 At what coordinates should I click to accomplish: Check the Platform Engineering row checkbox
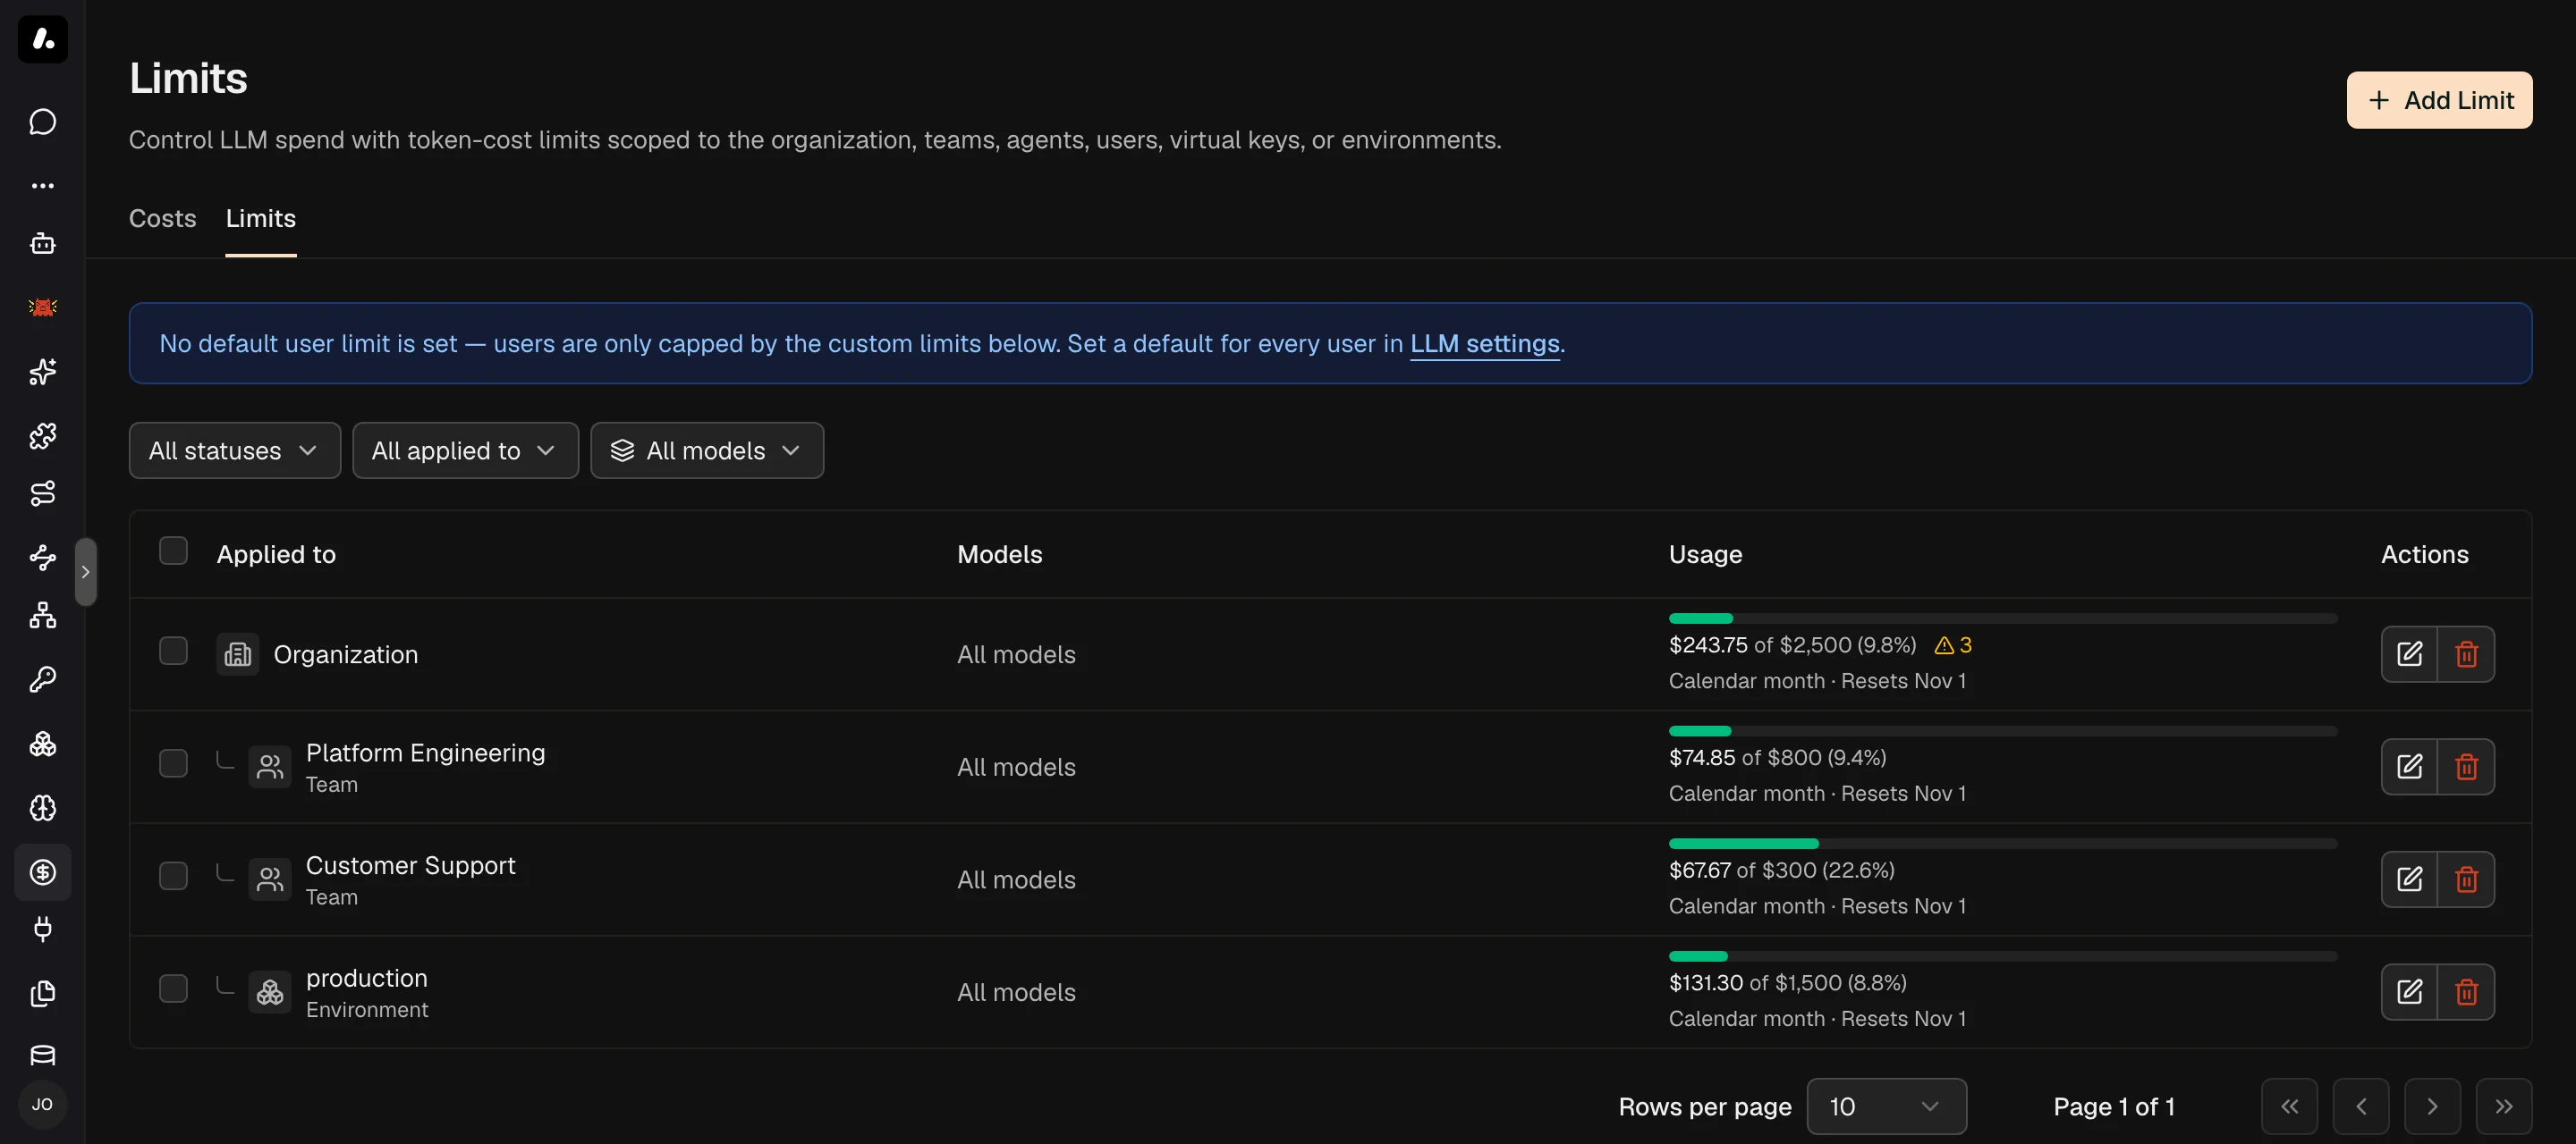pos(173,764)
